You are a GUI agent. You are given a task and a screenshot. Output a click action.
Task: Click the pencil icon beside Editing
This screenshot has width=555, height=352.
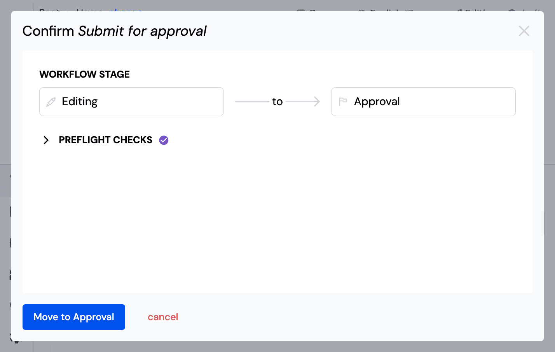(x=51, y=102)
